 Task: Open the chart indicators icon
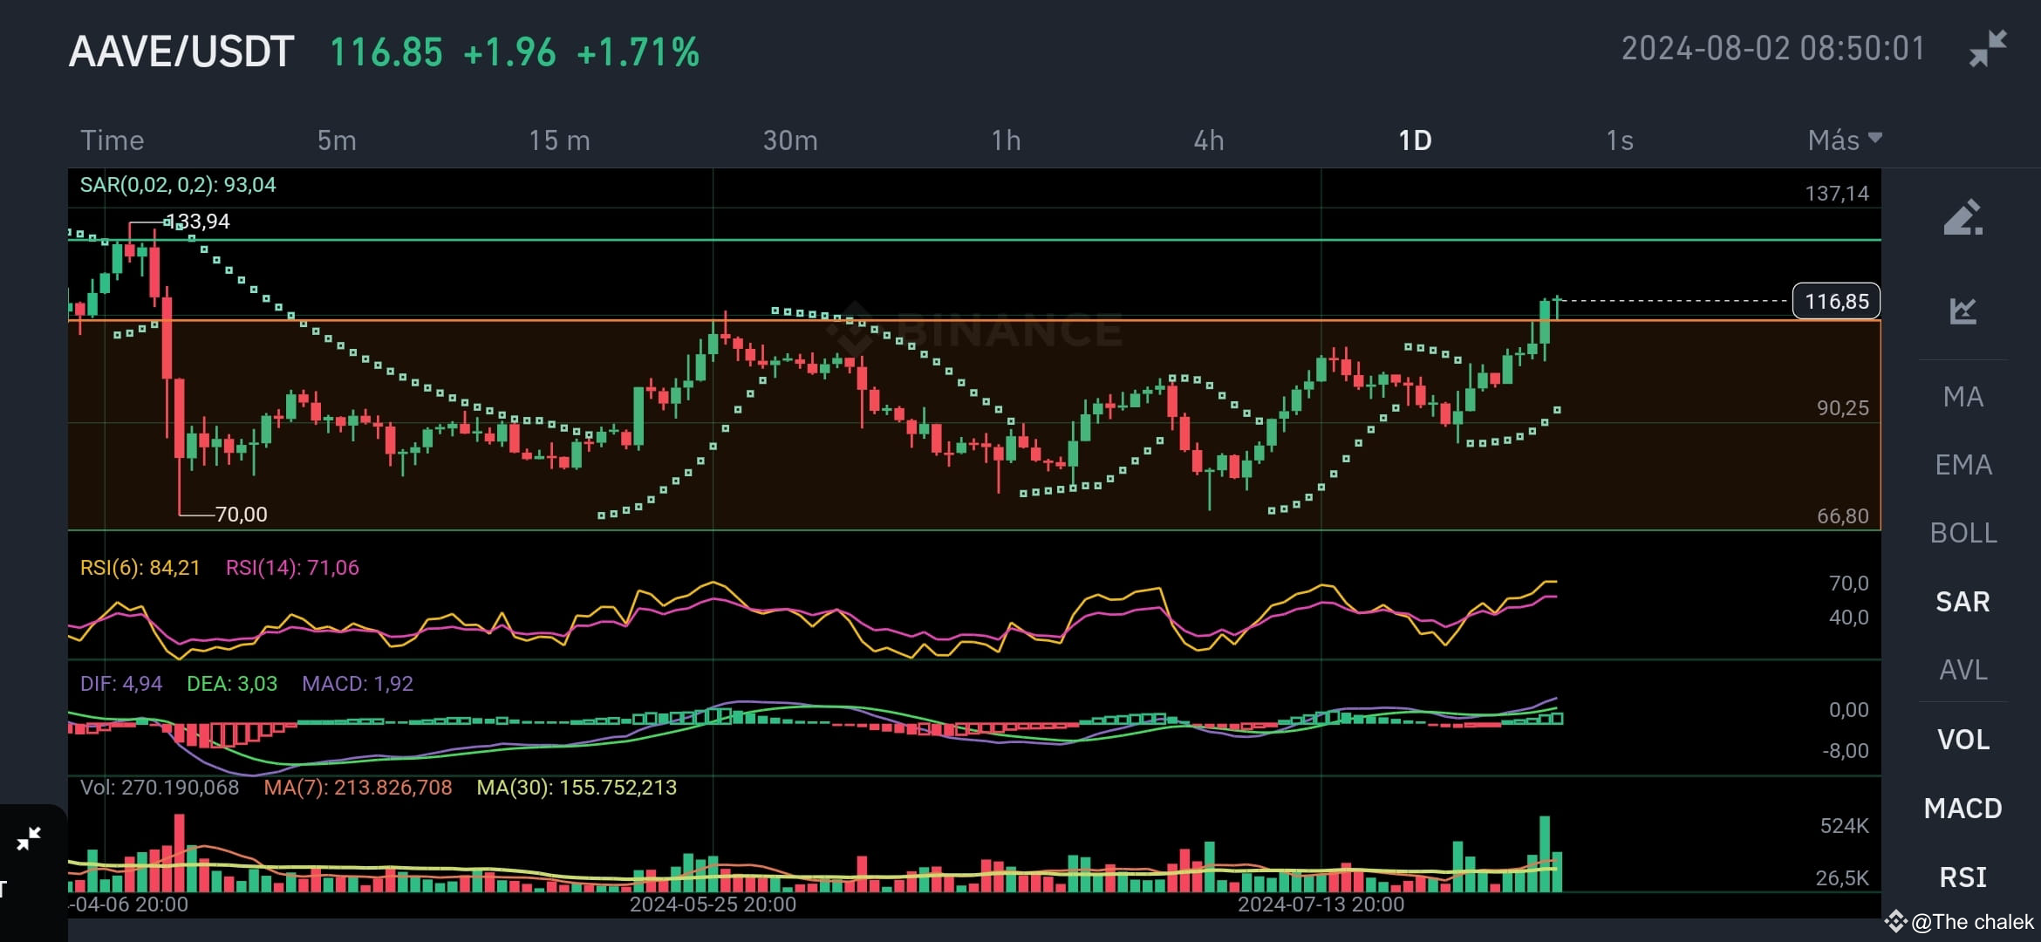(x=1963, y=311)
